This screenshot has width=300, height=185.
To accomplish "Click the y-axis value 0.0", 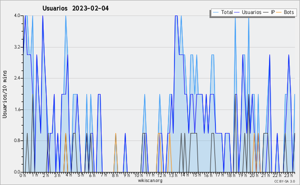I will pos(17,172).
